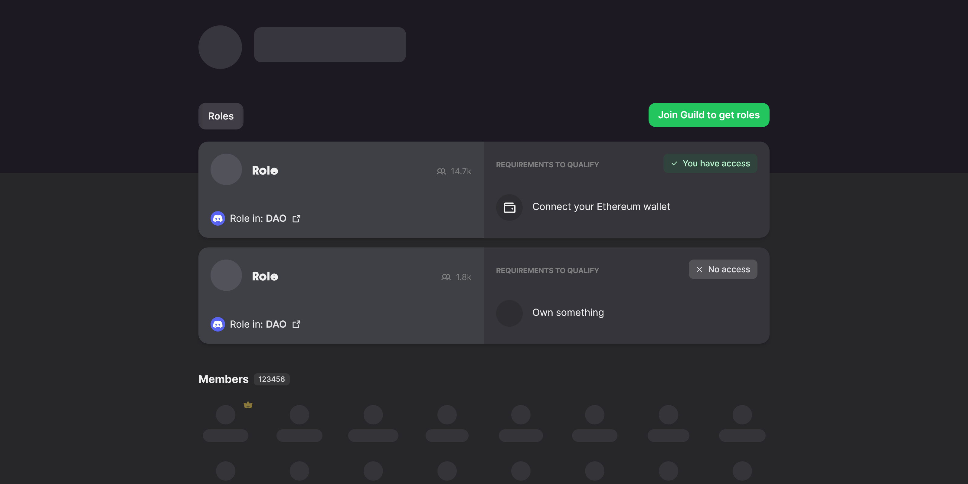Click the guild logo placeholder circle at top
The width and height of the screenshot is (968, 484).
[220, 47]
